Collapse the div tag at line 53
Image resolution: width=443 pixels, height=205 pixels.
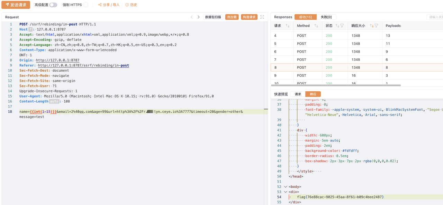pyautogui.click(x=286, y=192)
